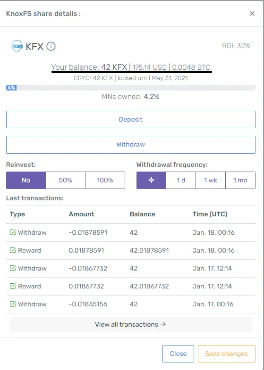Choose 1 wk withdrawal frequency
264x370 pixels.
(x=211, y=180)
